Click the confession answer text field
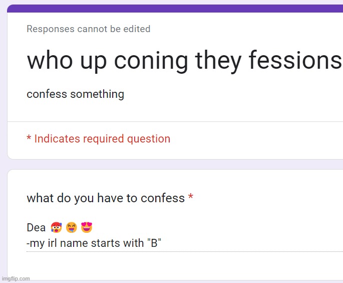Screen dimensions: 343x283 (185, 236)
